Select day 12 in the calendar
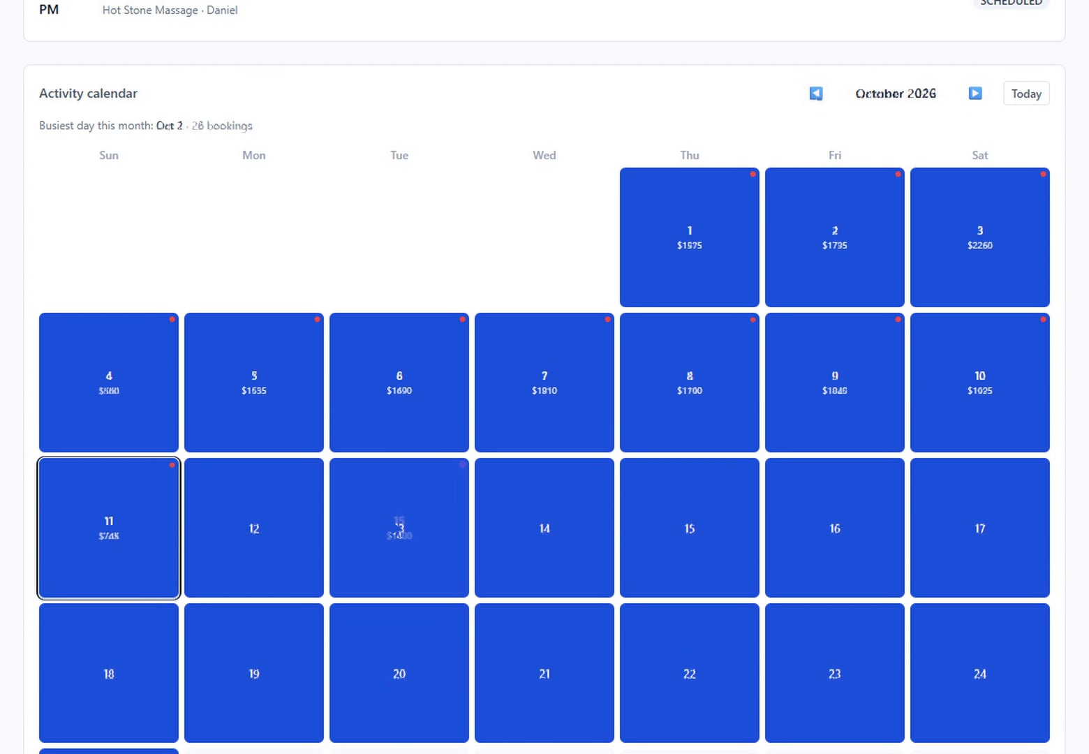This screenshot has height=754, width=1089. tap(254, 528)
